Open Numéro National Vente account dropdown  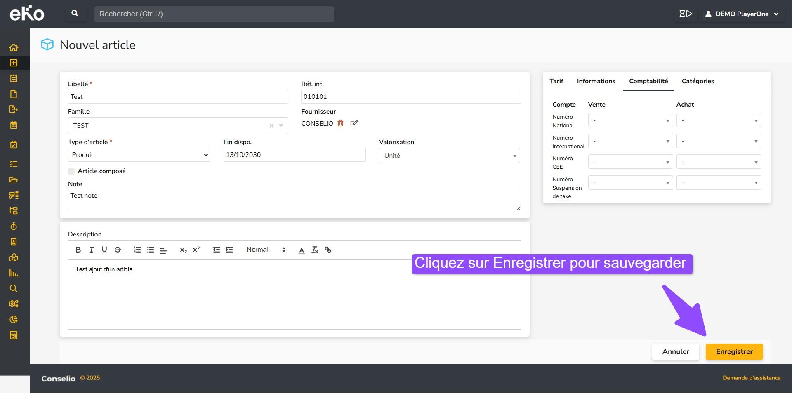[630, 120]
